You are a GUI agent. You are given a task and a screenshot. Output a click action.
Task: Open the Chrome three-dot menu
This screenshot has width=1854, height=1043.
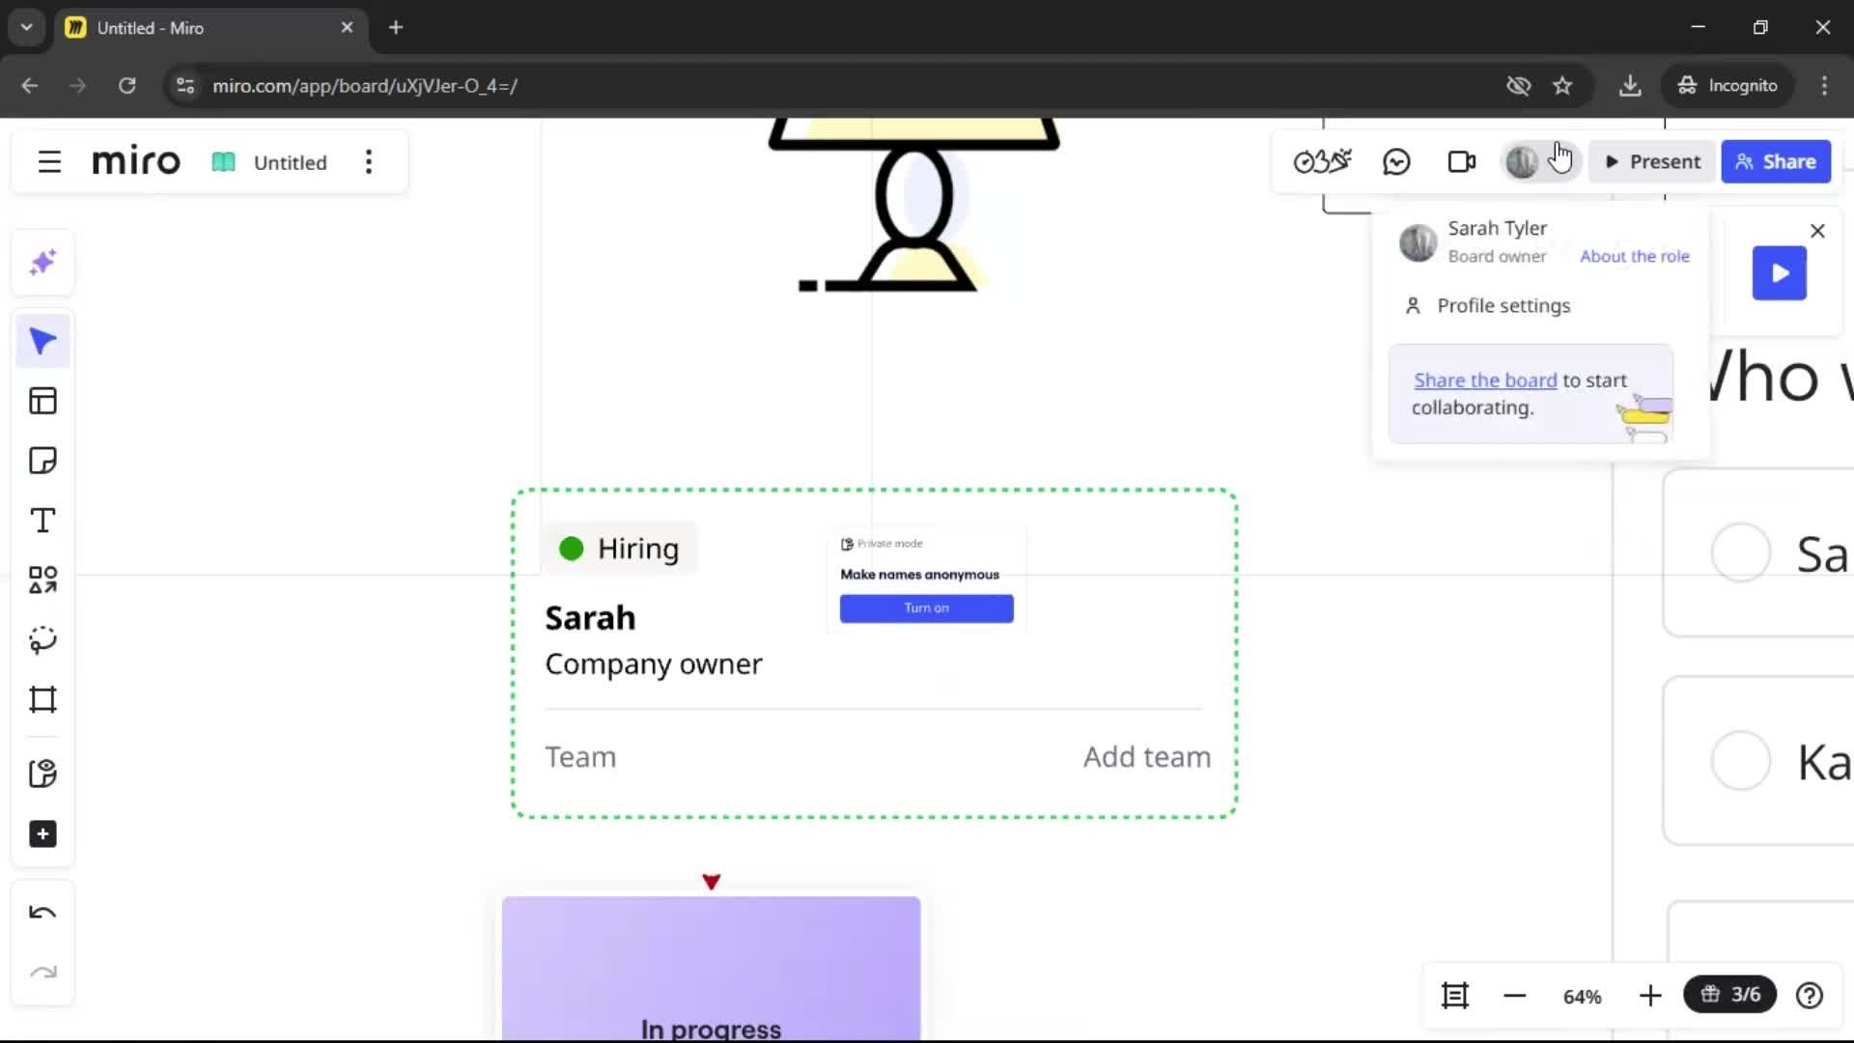coord(1824,85)
